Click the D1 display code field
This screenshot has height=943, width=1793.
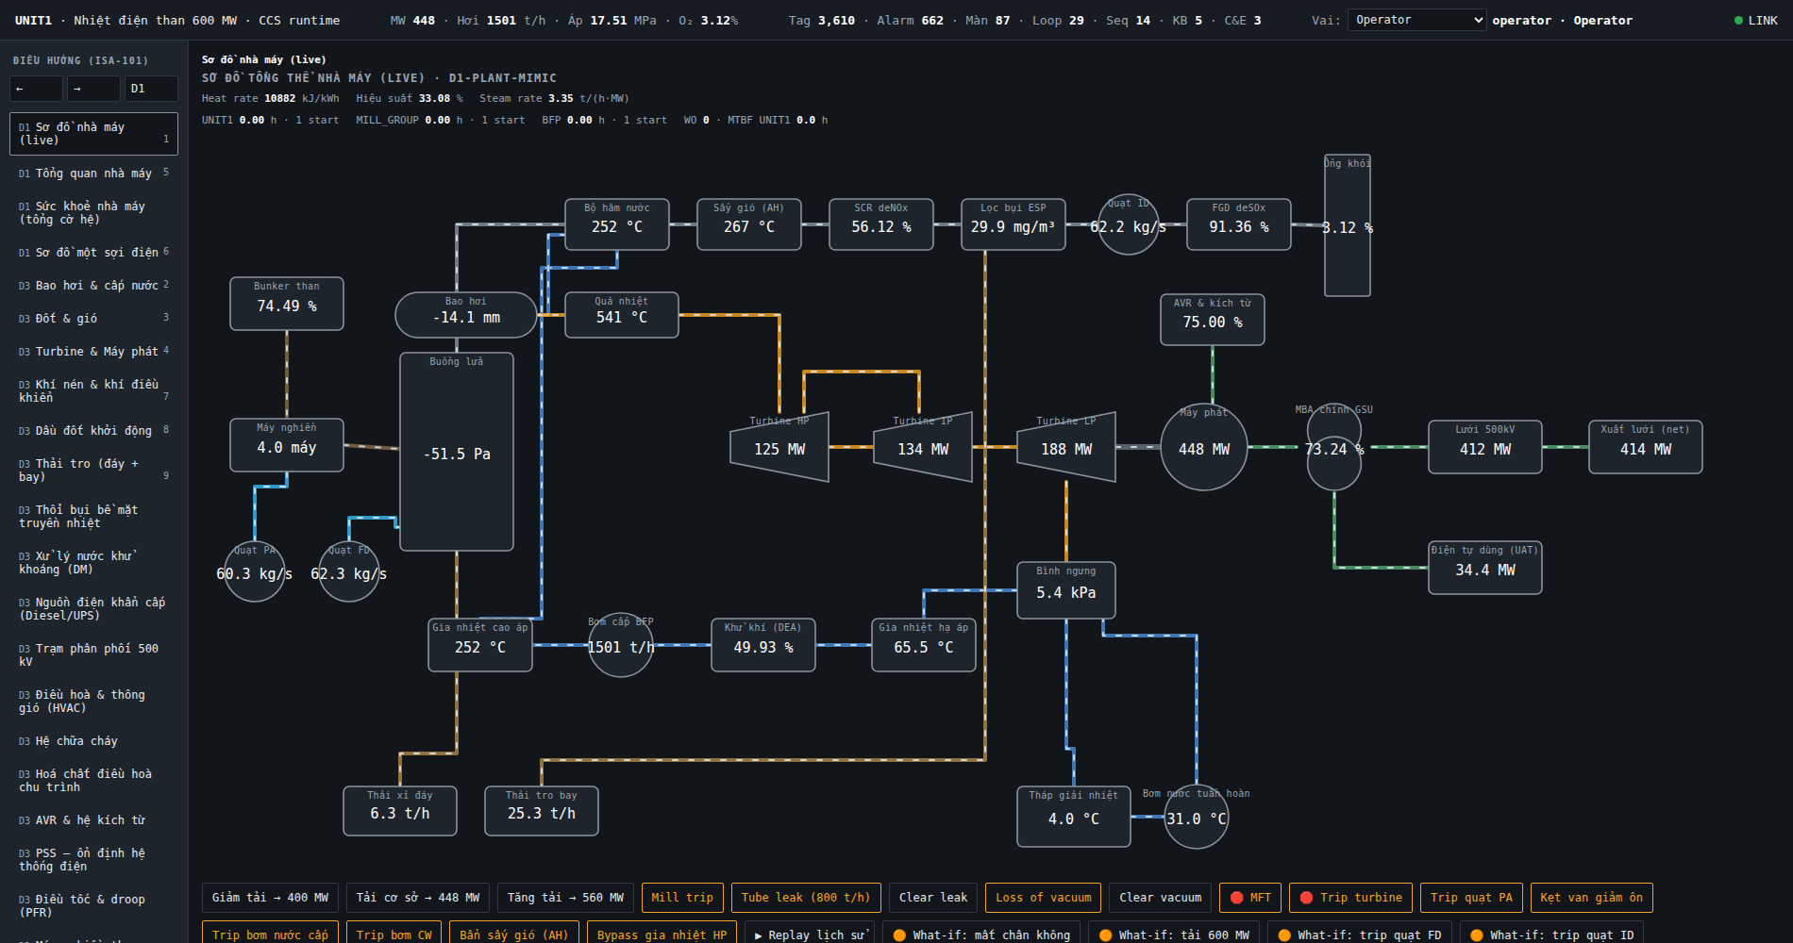(151, 89)
